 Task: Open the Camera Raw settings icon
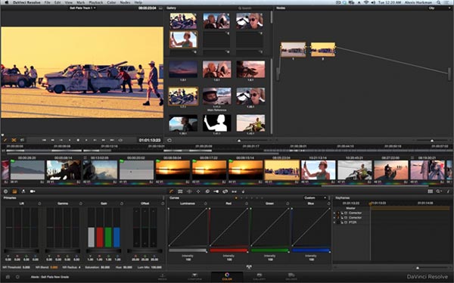(5, 191)
